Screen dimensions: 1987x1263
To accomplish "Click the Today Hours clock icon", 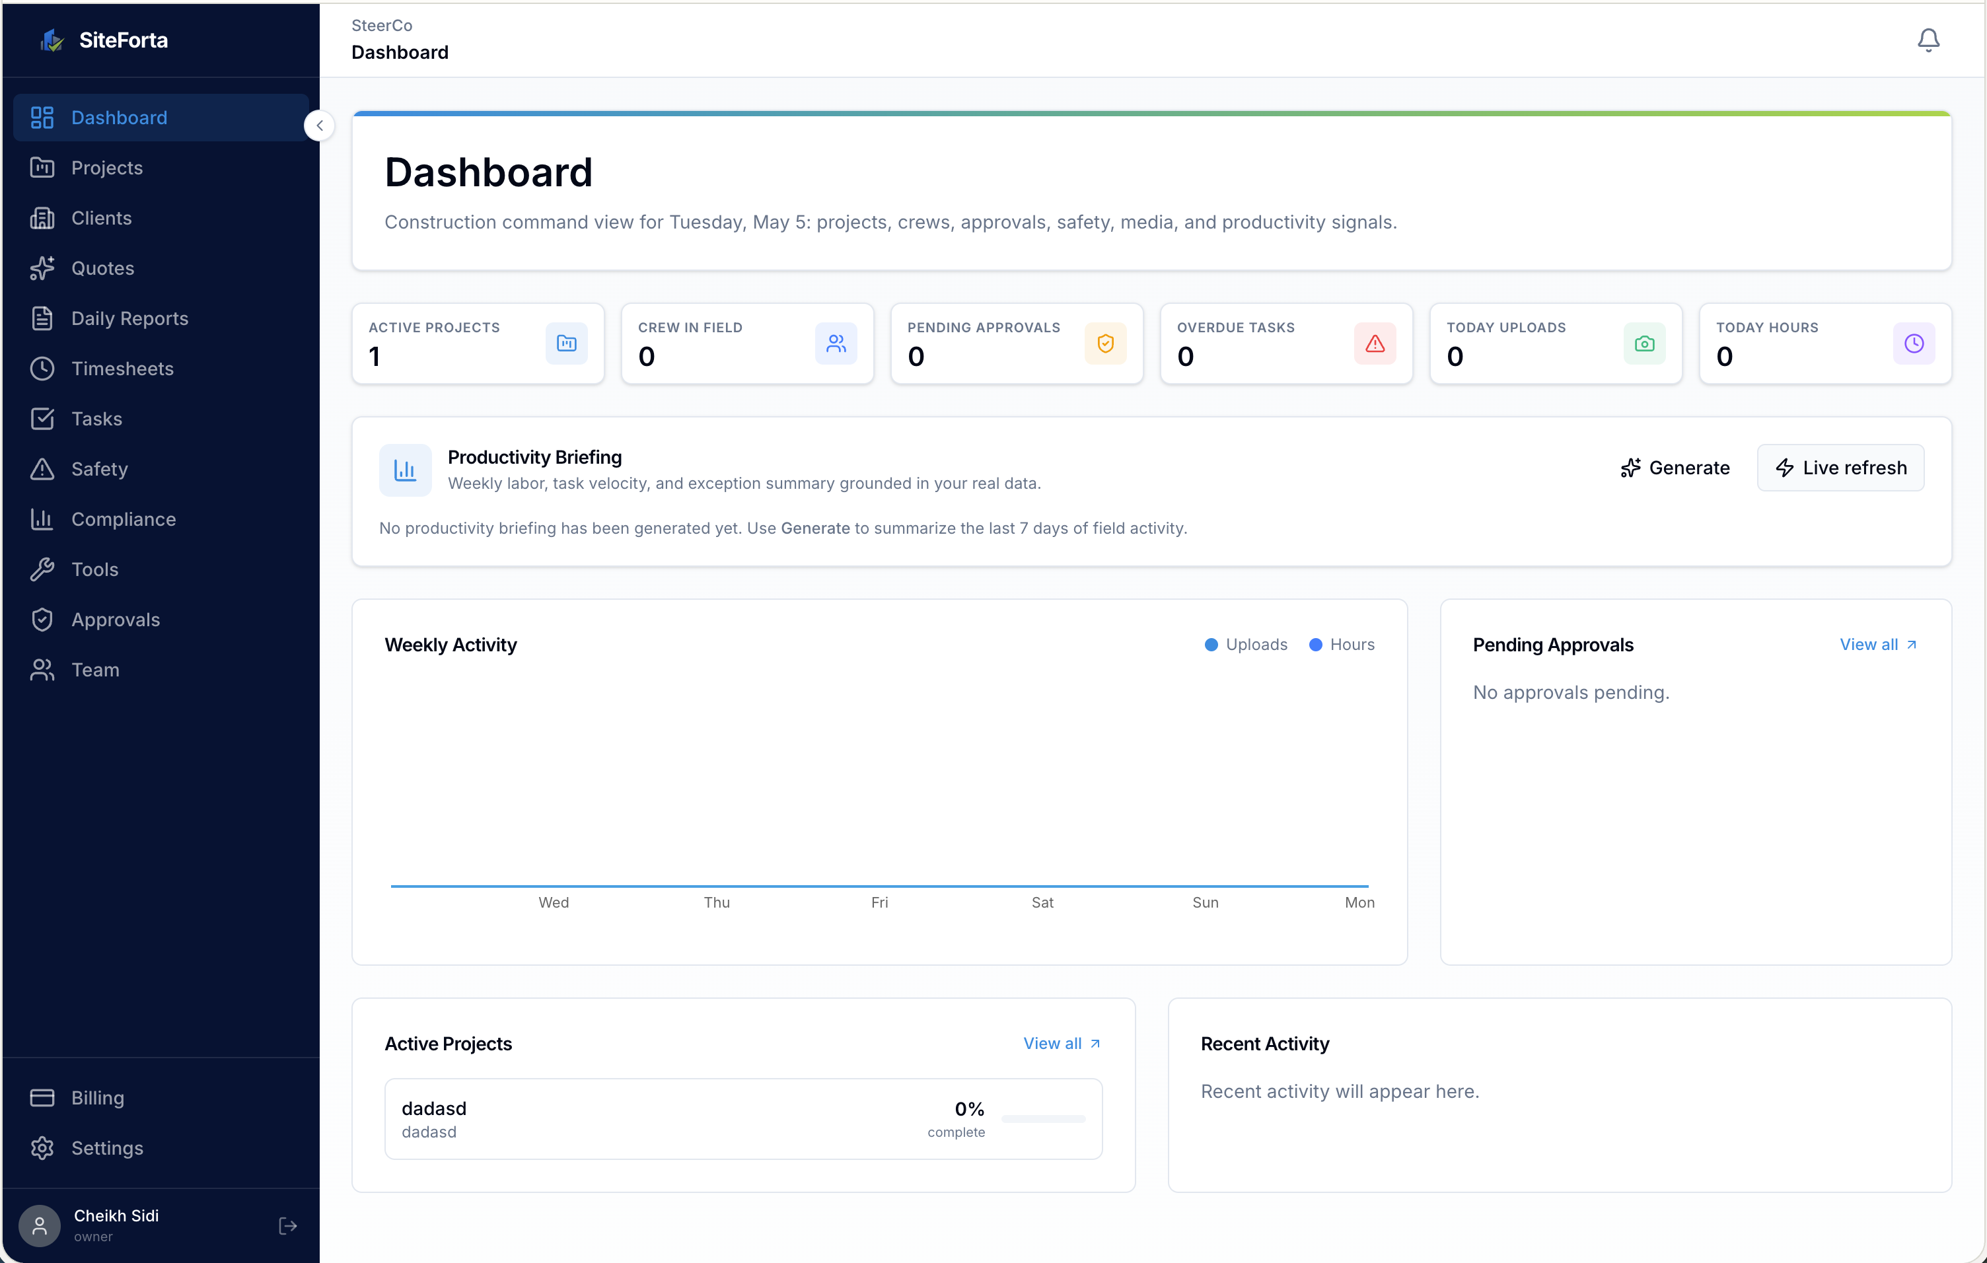I will point(1914,343).
